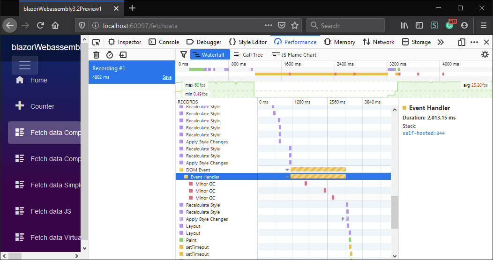
Task: Open the Firefox hamburger menu
Action: 484,25
